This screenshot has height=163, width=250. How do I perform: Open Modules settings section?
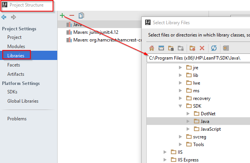pyautogui.click(x=16, y=47)
